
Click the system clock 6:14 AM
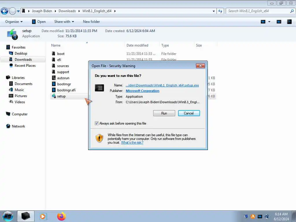281,214
